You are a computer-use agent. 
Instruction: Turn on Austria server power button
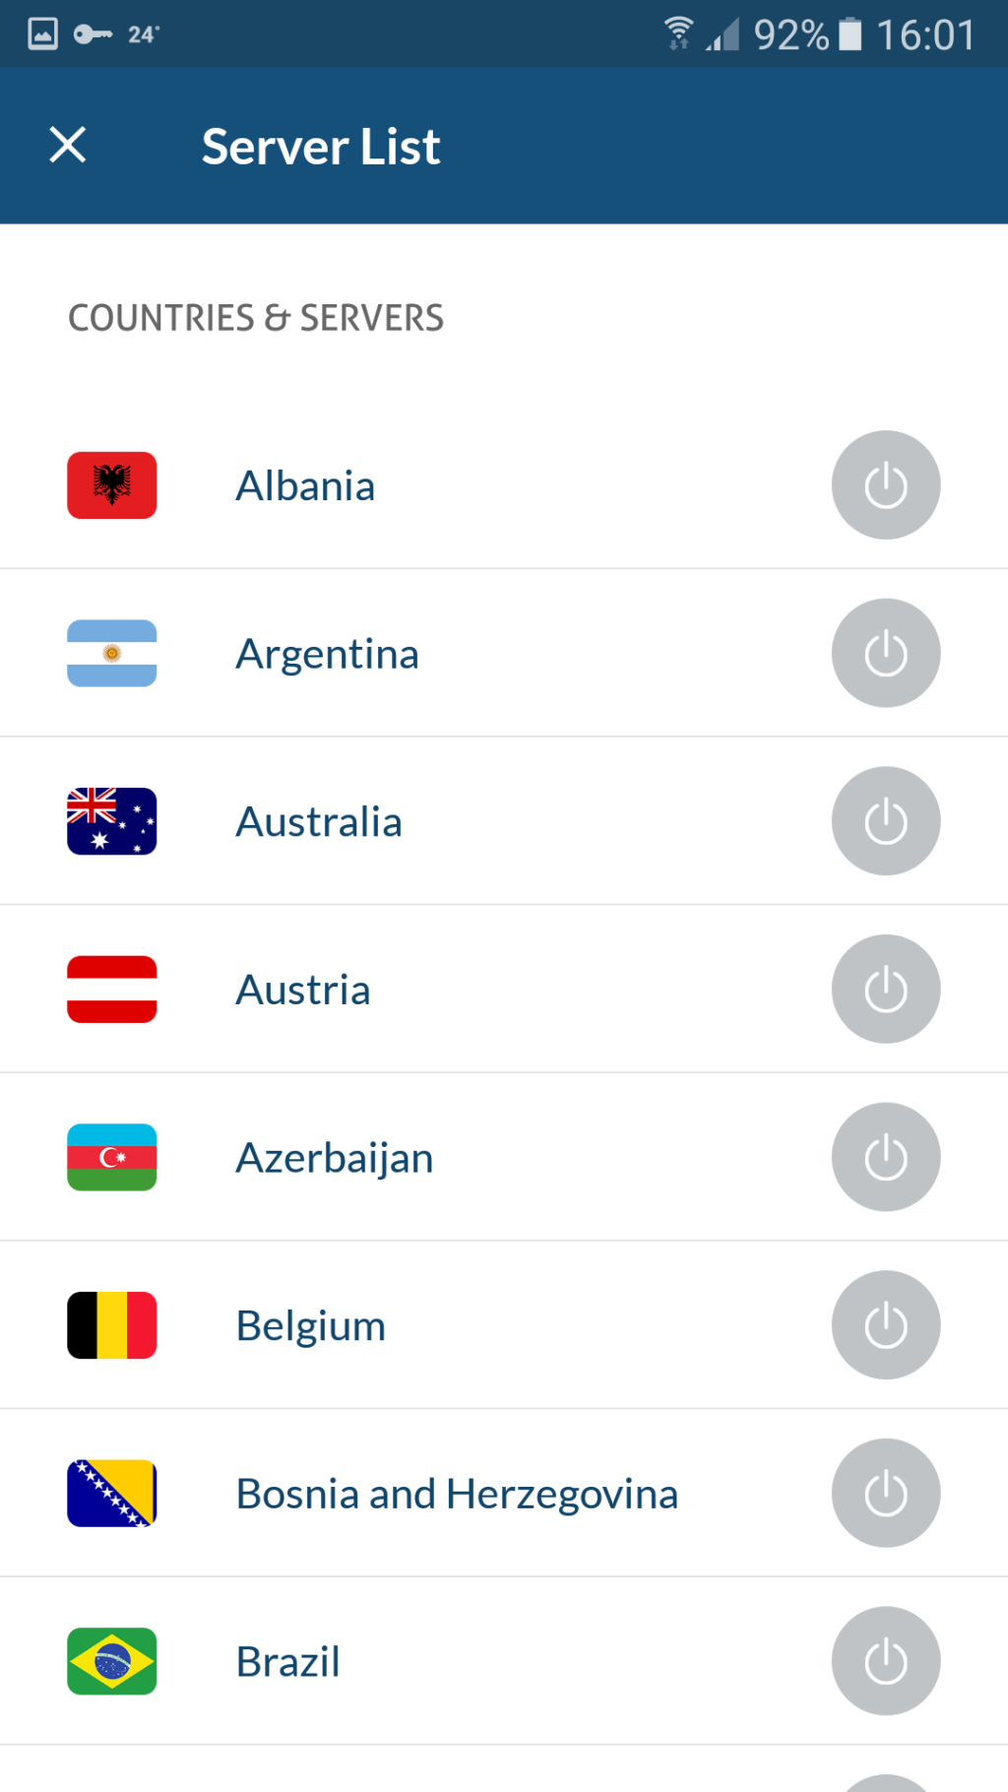[x=885, y=990]
